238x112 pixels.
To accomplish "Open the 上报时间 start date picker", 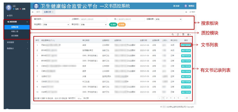I will click(94, 19).
